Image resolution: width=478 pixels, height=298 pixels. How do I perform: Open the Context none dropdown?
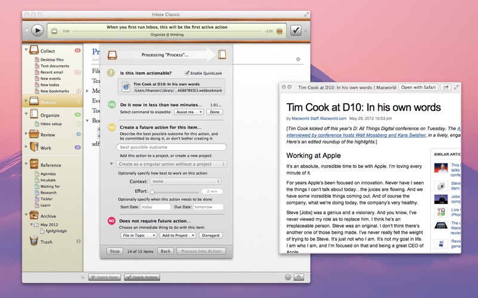click(x=185, y=181)
